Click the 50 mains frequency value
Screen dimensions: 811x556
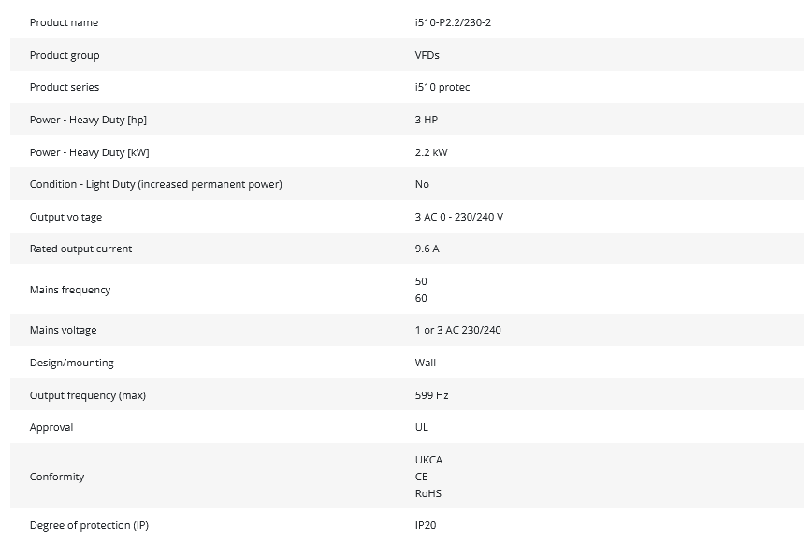(421, 281)
